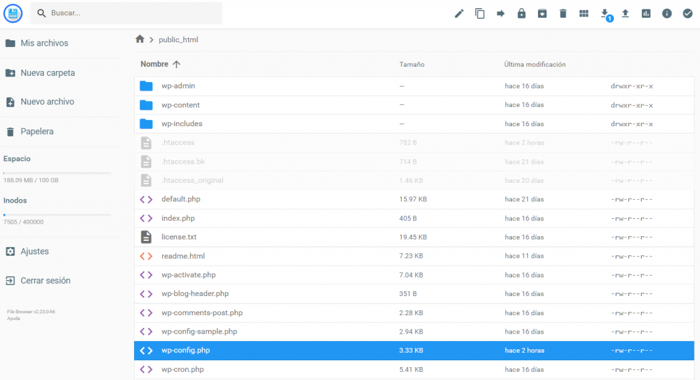Click Nueva carpeta button
The width and height of the screenshot is (700, 380).
pos(47,73)
